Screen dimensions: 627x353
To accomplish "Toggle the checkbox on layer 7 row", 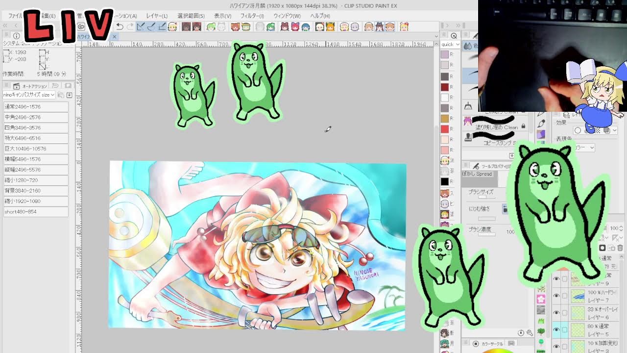I will (x=564, y=296).
